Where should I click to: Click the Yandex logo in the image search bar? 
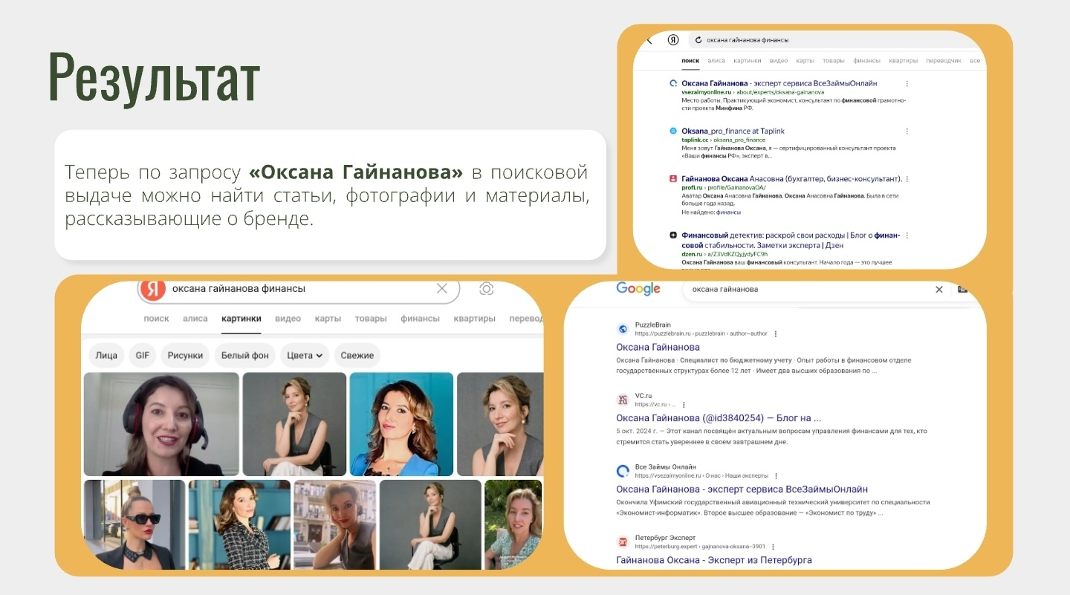click(x=152, y=290)
